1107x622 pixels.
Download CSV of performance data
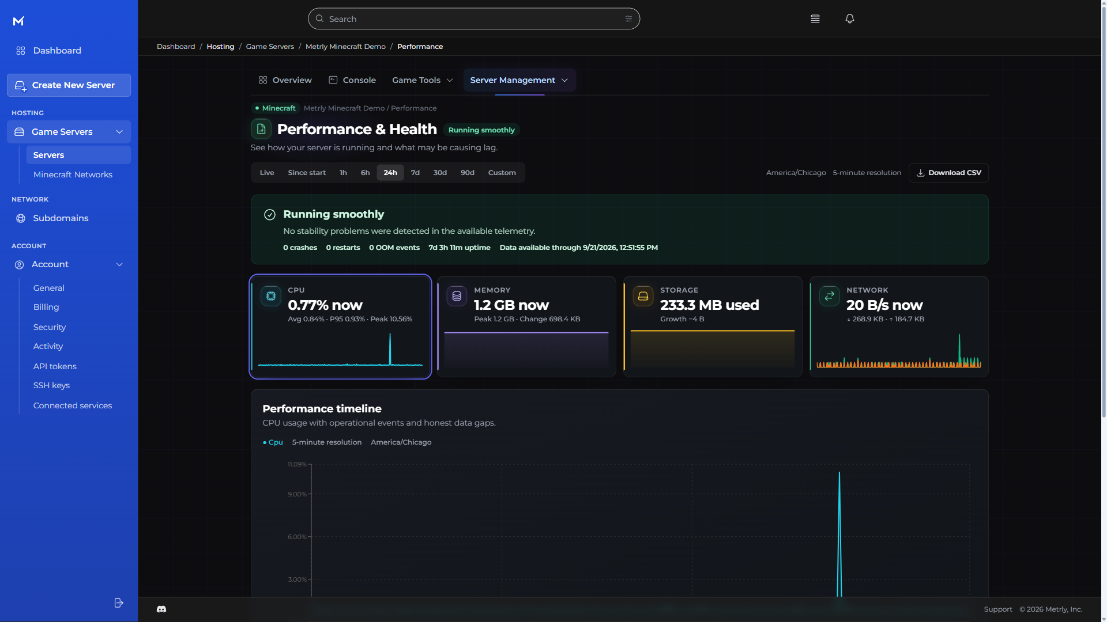[x=948, y=173]
